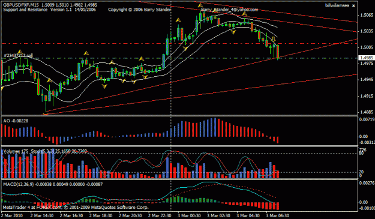Click the Barry_Stander_4@yahoo.com email text
The height and width of the screenshot is (219, 375).
[230, 10]
